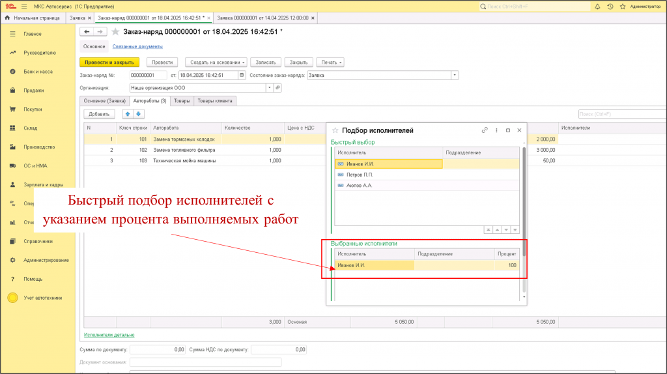This screenshot has width=667, height=374.
Task: Click the Основное section button
Action: tap(94, 46)
